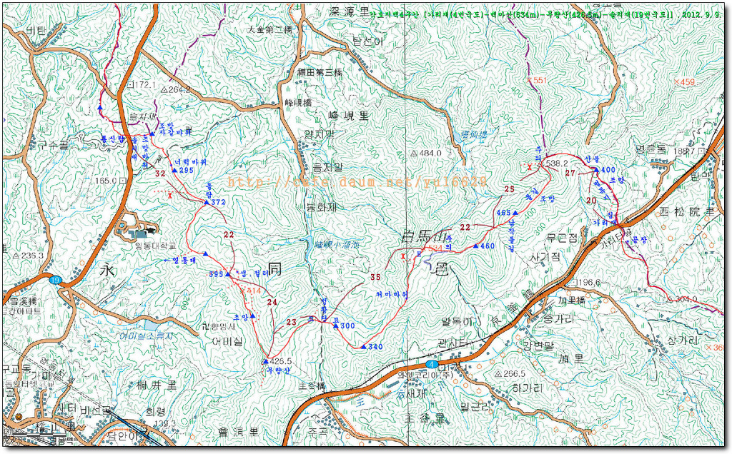Click the 상가리 village name
The width and height of the screenshot is (732, 454).
pos(683,340)
